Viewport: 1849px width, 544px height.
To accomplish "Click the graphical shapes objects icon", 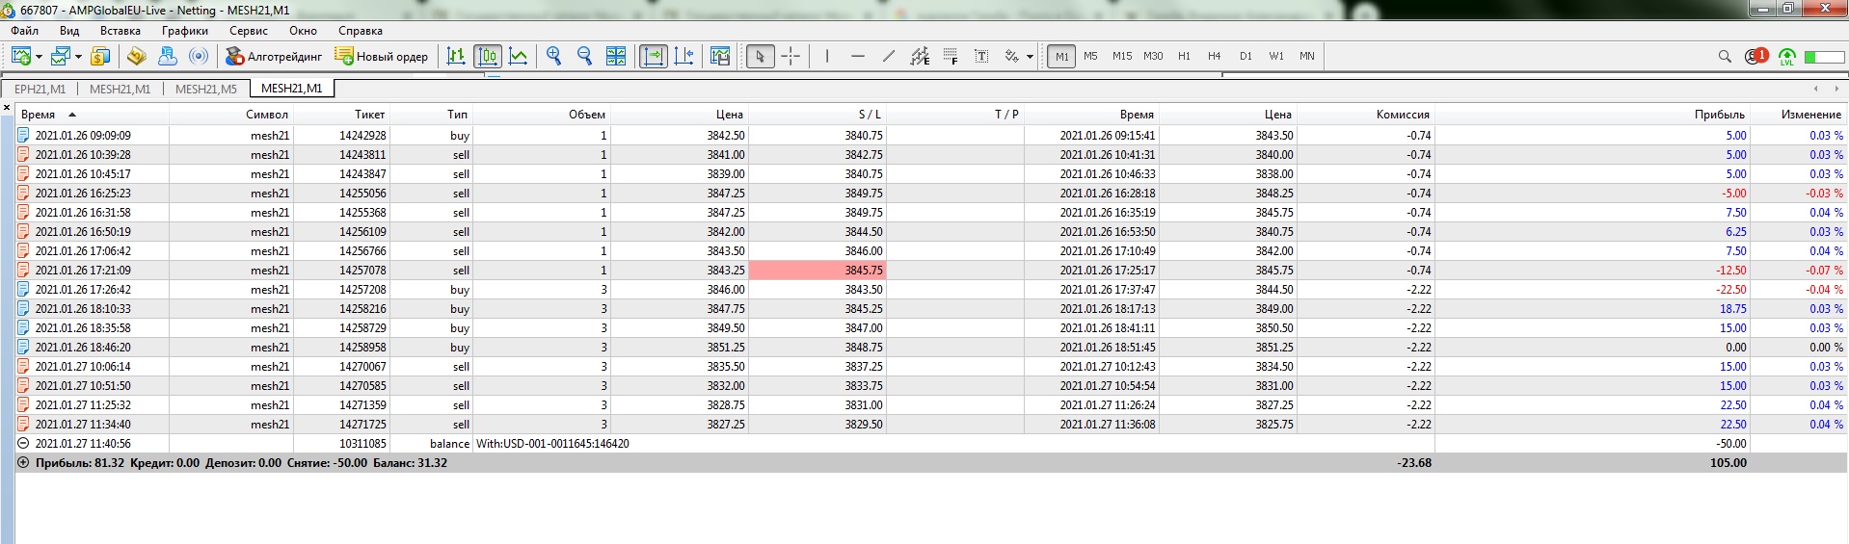I will point(1011,56).
